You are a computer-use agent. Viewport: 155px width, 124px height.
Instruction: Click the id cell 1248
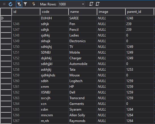click(x=26, y=35)
